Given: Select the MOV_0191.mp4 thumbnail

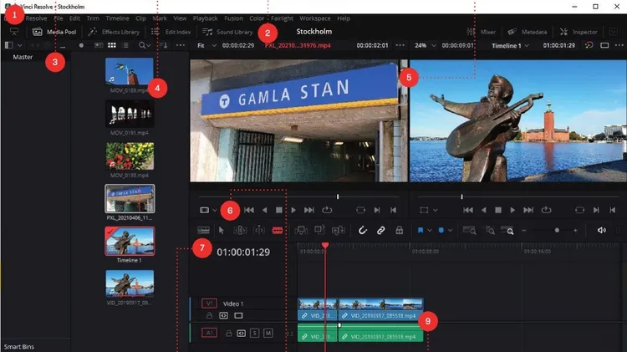Looking at the screenshot, I should coord(130,114).
